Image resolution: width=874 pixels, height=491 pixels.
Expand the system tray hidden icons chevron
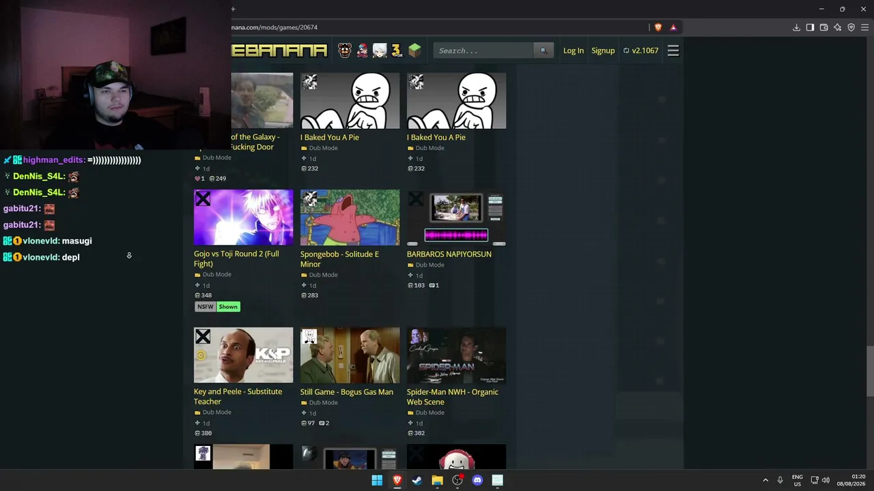point(765,480)
